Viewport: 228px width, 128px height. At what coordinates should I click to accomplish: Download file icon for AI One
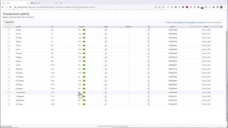pos(149,30)
